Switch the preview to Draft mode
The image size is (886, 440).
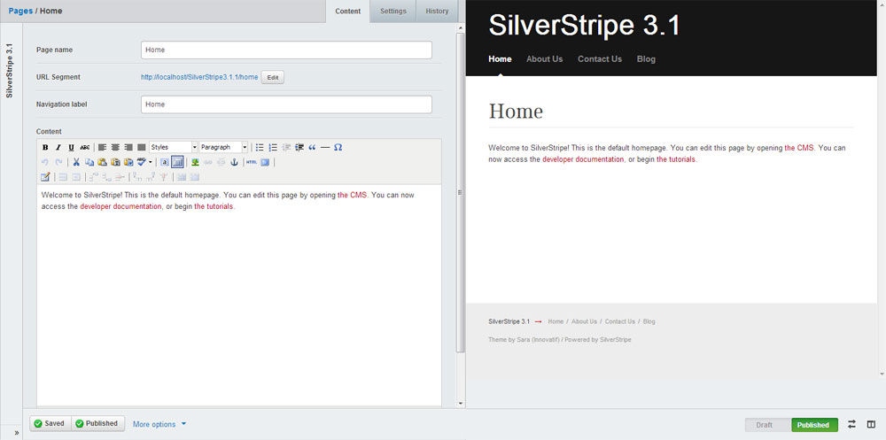768,425
